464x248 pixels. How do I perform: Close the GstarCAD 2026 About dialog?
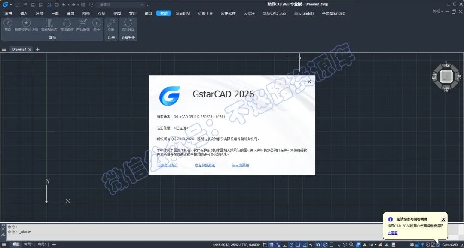pos(309,82)
